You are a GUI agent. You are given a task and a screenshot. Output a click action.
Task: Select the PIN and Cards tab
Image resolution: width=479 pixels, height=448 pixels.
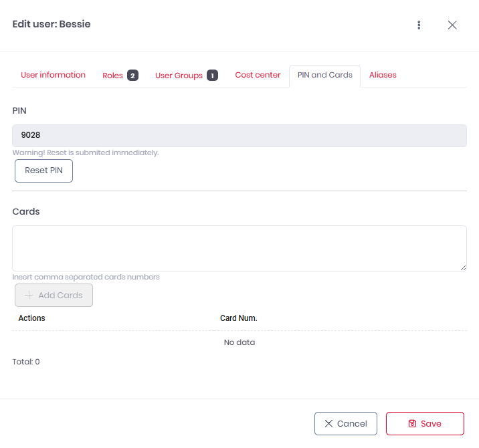(x=324, y=75)
